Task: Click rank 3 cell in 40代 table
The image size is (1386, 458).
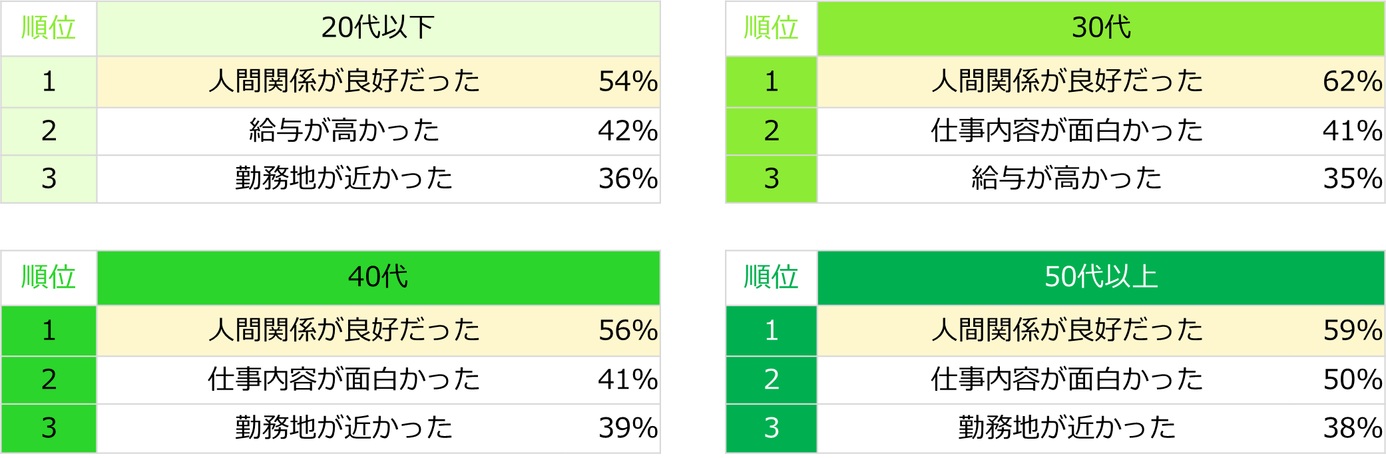Action: tap(49, 427)
